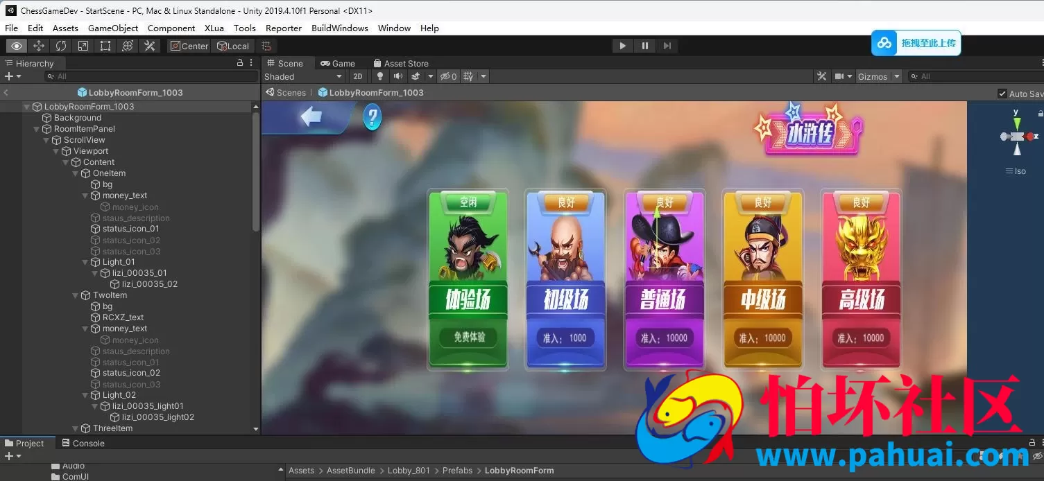
Task: Click the 免费体验 button
Action: pos(469,338)
